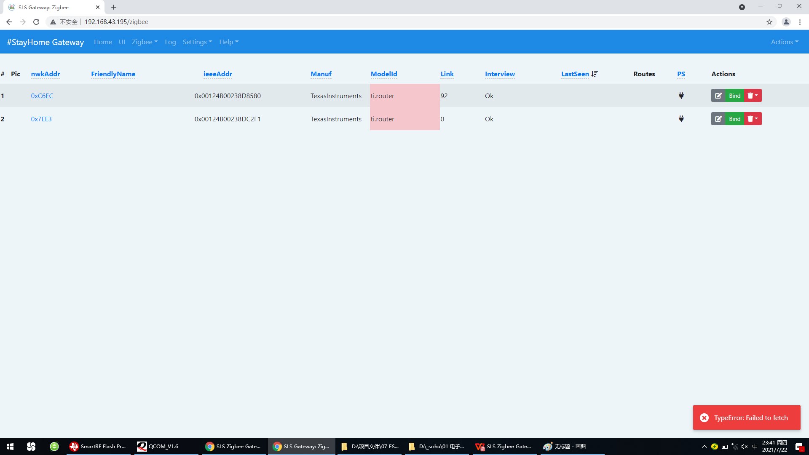Open device link 0xC6EC
Image resolution: width=809 pixels, height=455 pixels.
click(x=42, y=96)
